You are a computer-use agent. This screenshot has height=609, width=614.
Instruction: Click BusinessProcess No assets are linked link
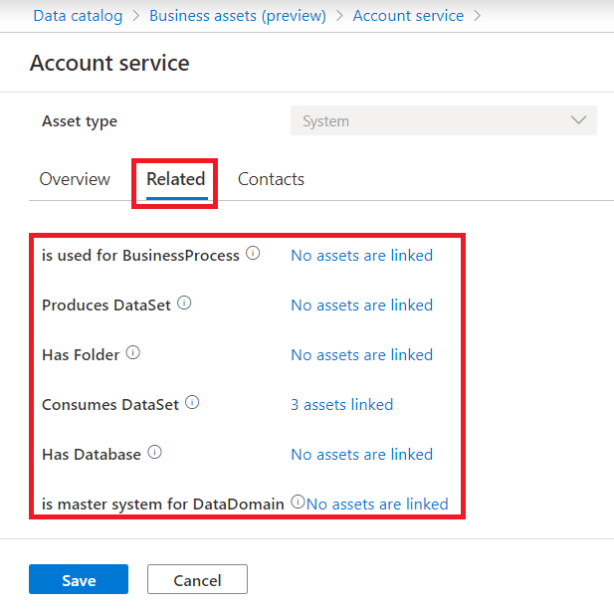pos(361,255)
